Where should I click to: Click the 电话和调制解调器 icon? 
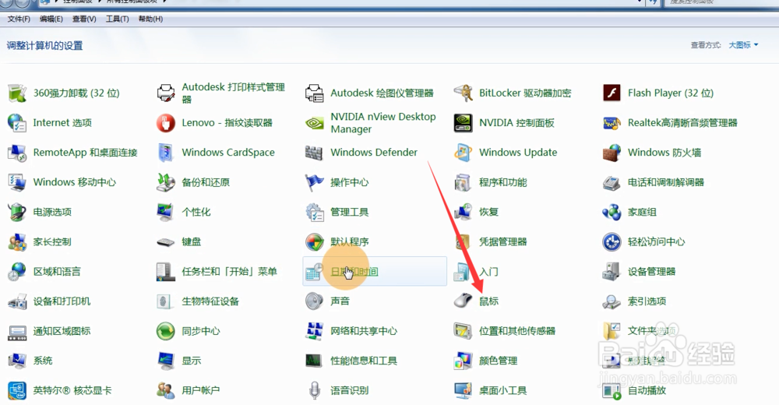tap(612, 182)
